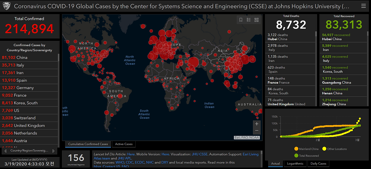Viewport: 371px width, 169px height.
Task: Select 81,102 China in country list
Action: tap(29, 57)
